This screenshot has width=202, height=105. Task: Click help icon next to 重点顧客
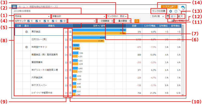point(130,21)
